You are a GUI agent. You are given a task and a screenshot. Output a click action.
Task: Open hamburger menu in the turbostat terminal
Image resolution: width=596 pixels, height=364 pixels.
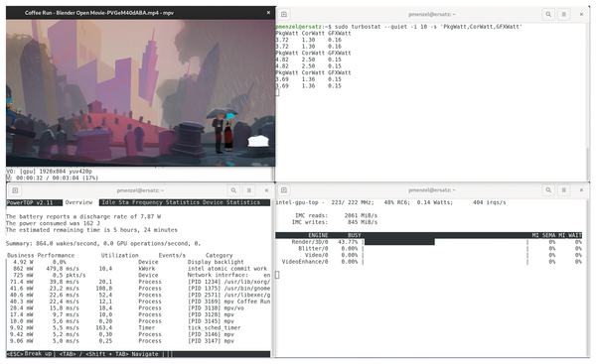563,15
